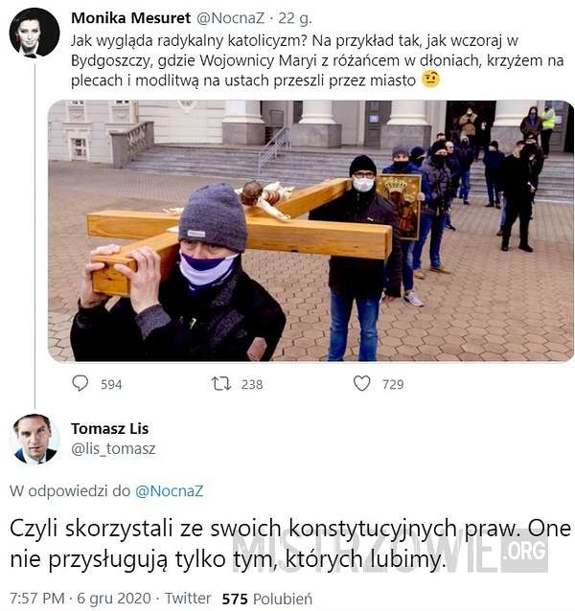Open the 575 Polubień likes list

click(267, 599)
